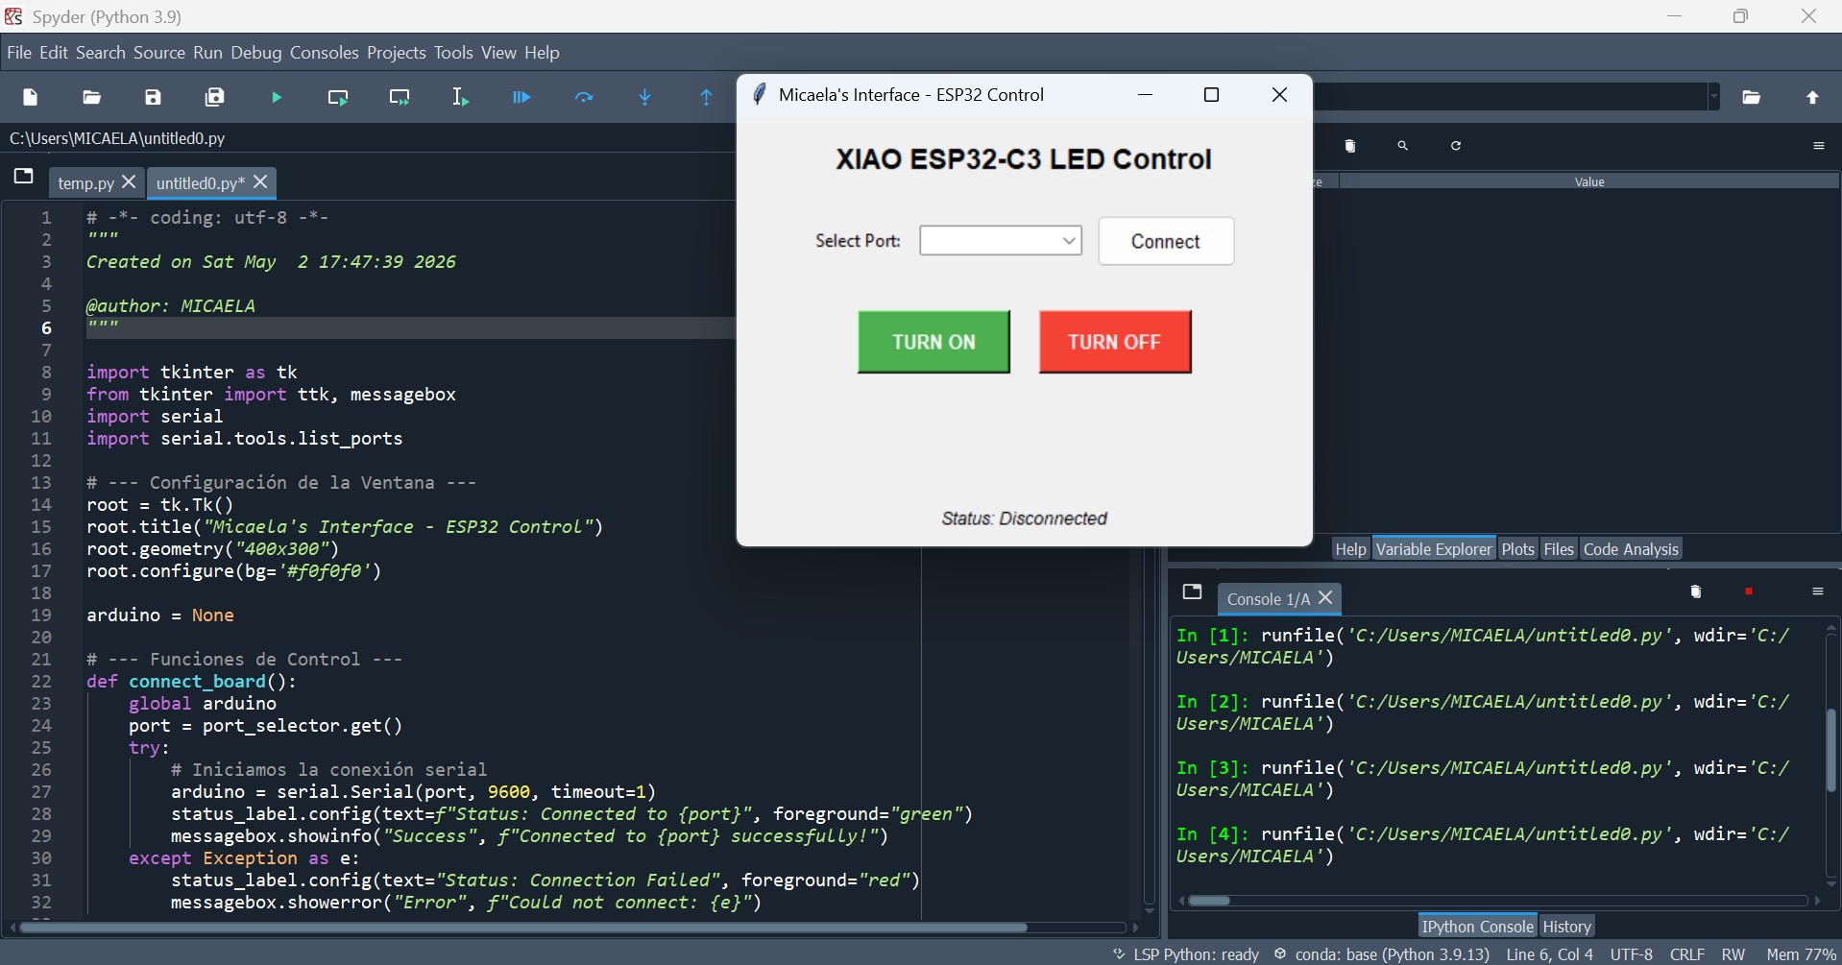Screen dimensions: 1842x965
Task: Save the current file with the disk icon
Action: click(x=154, y=97)
